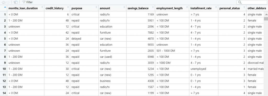Click the forward navigation arrow icon
The width and height of the screenshot is (268, 96).
click(8, 2)
